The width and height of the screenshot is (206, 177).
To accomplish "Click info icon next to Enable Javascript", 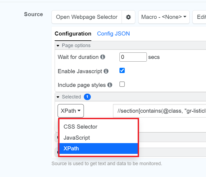I will [106, 71].
